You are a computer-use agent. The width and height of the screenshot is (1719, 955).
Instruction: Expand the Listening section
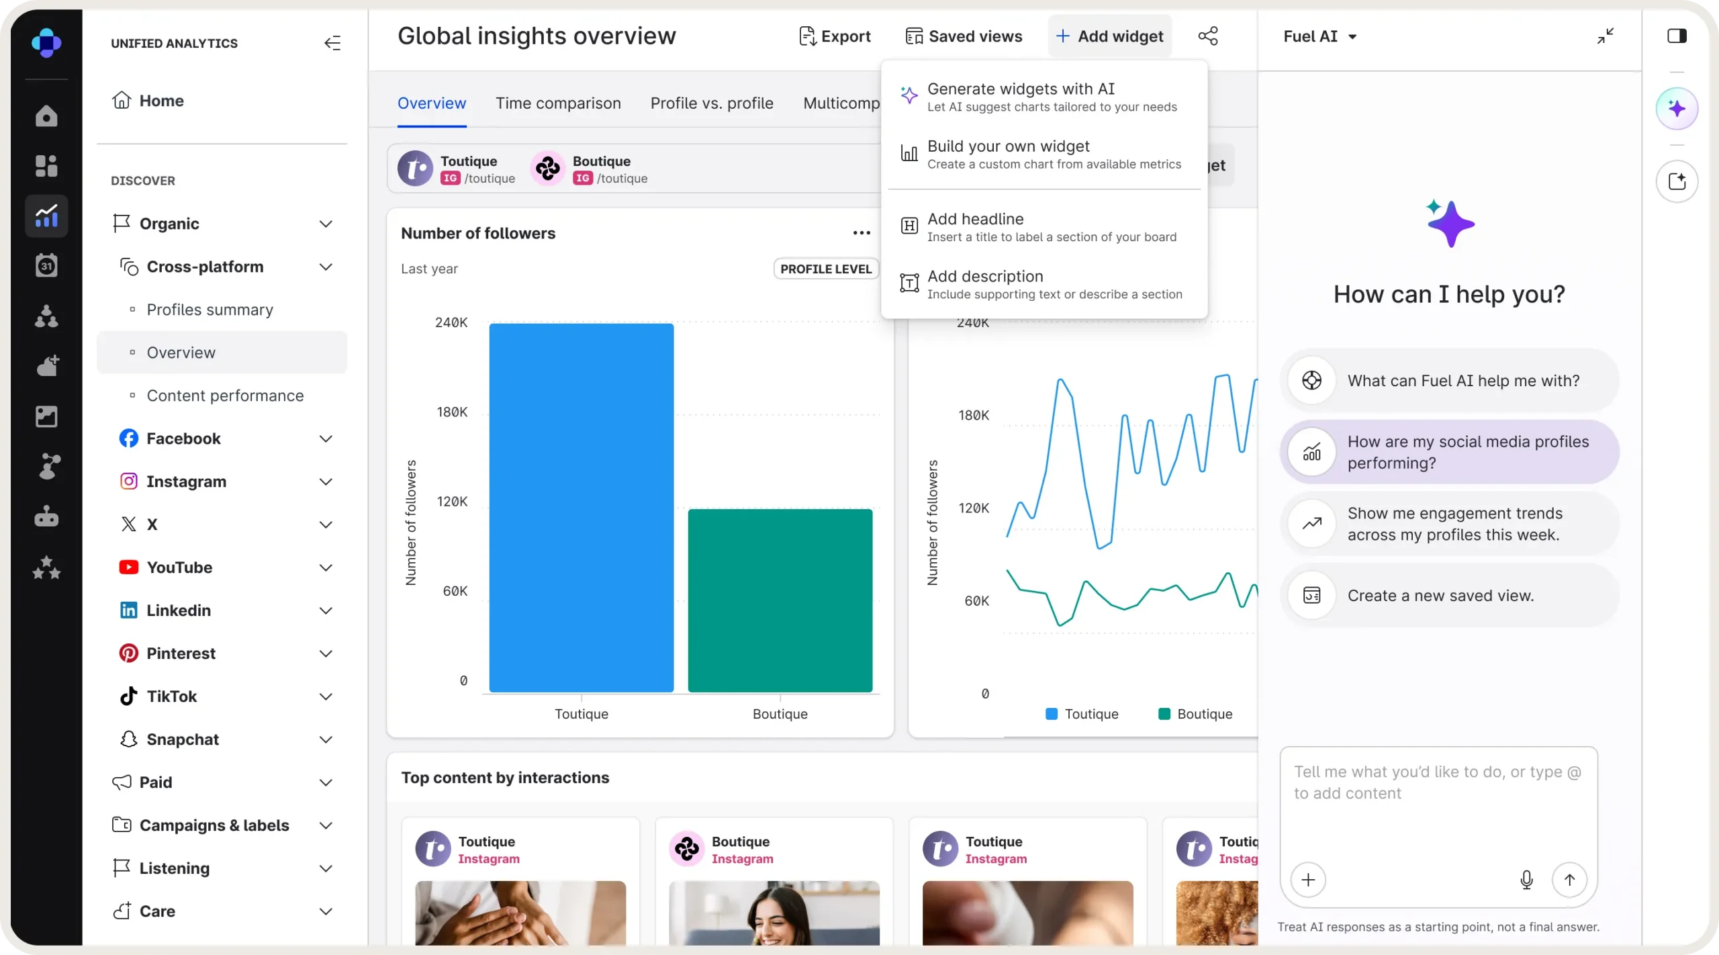[x=326, y=868]
